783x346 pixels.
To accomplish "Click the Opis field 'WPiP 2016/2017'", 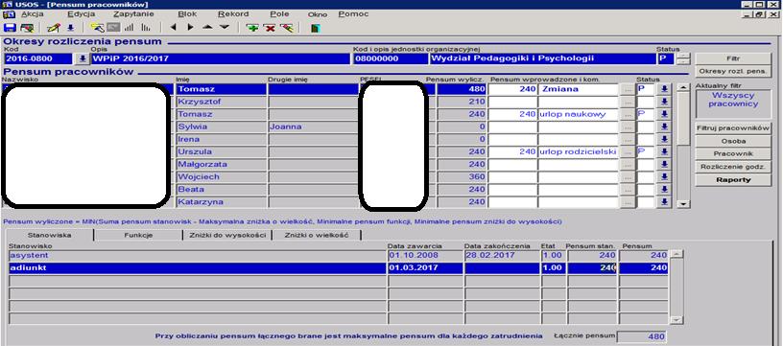I will [221, 58].
